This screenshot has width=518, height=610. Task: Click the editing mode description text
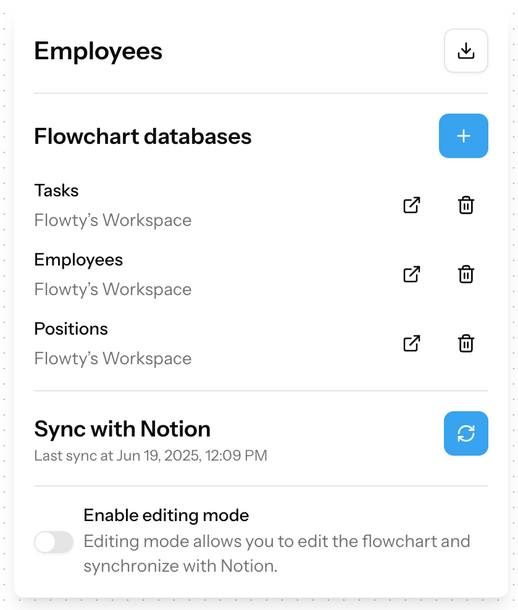click(277, 554)
